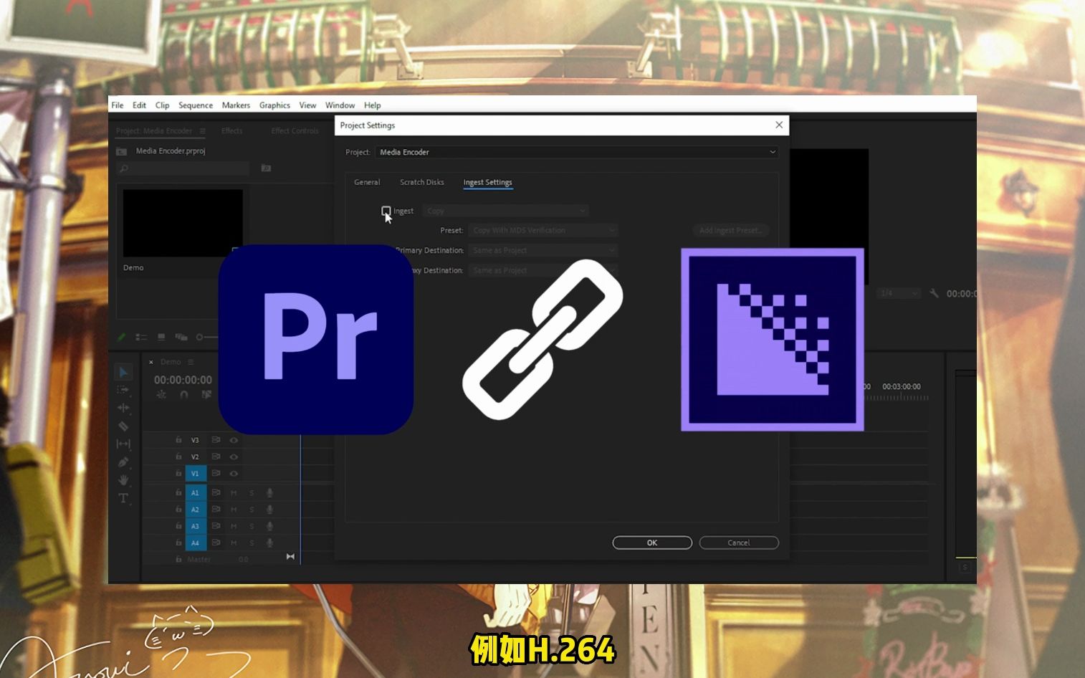Select the Pen tool
Image resolution: width=1085 pixels, height=678 pixels.
click(123, 462)
